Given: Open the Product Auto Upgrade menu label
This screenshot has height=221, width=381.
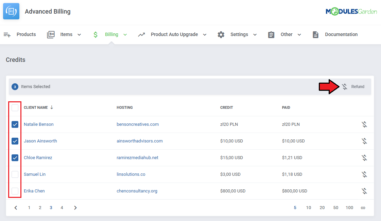Looking at the screenshot, I should coord(174,35).
